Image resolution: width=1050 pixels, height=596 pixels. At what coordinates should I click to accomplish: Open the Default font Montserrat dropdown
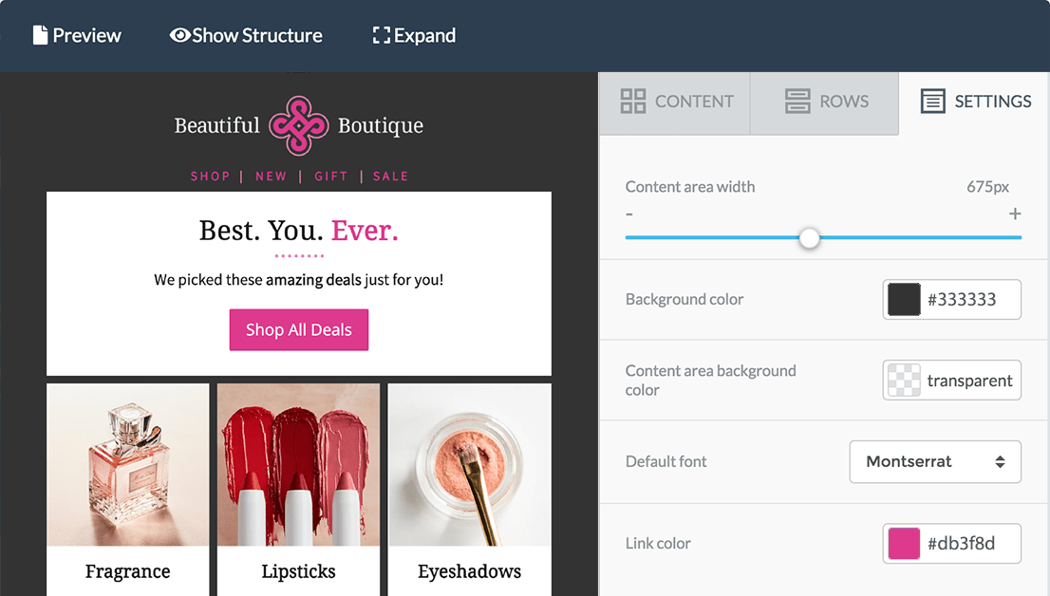pos(935,462)
